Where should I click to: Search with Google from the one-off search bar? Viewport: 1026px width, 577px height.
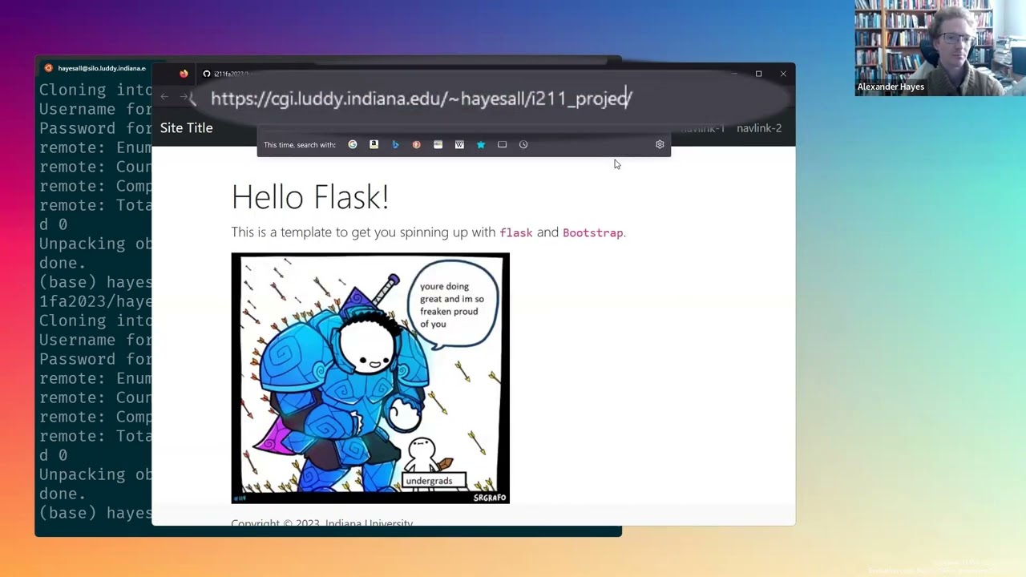click(353, 144)
